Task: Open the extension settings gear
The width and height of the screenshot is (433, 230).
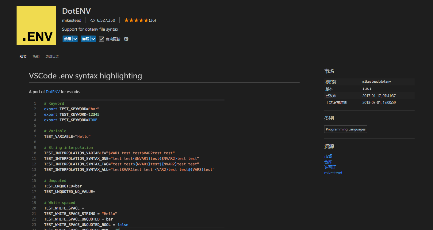Action: coord(126,39)
